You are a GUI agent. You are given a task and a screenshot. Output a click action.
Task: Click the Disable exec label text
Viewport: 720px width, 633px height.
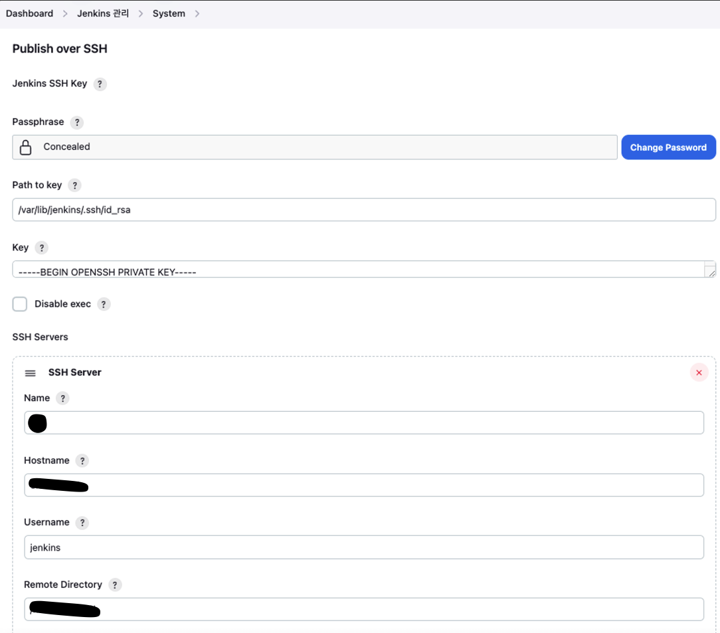click(63, 304)
